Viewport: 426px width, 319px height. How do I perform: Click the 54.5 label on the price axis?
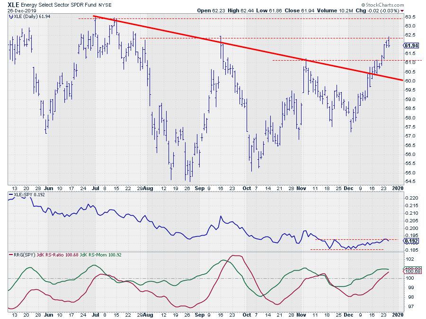tap(410, 182)
